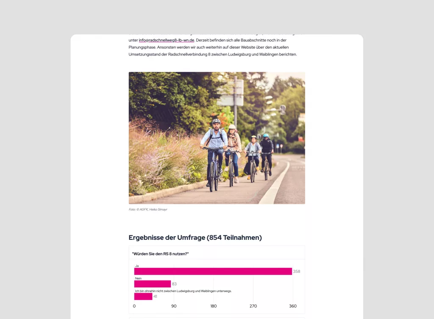This screenshot has width=434, height=319.
Task: Select the 41 value label in the chart
Action: (x=155, y=296)
